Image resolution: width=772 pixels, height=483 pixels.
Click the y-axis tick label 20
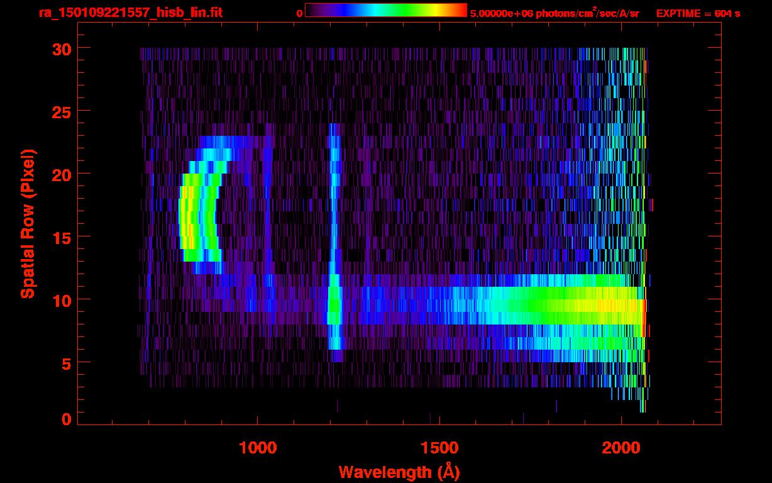(60, 174)
